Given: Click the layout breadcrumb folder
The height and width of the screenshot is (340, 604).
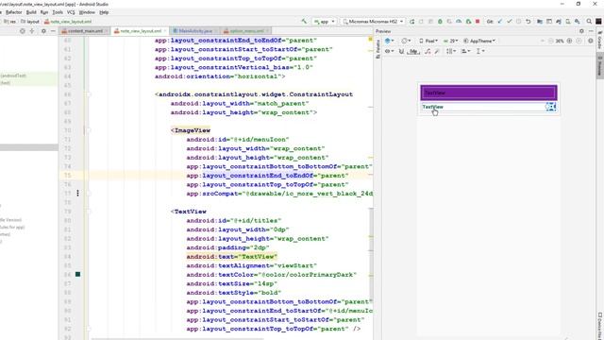Looking at the screenshot, I should [x=30, y=22].
